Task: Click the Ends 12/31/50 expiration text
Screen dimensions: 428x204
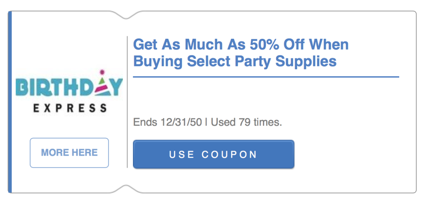Action: (167, 122)
